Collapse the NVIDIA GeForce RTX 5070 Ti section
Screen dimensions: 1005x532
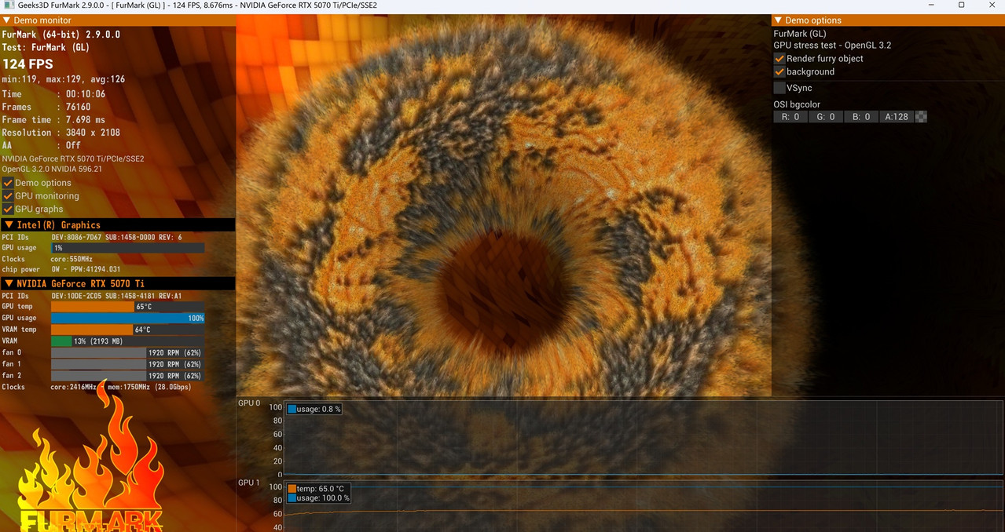tap(117, 283)
